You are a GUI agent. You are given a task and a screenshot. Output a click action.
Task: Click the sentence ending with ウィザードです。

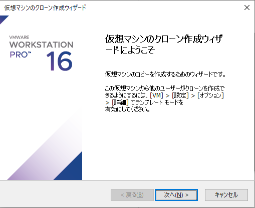click(x=165, y=74)
